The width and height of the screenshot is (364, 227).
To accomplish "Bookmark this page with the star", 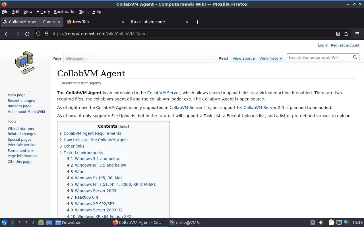I will pos(346,34).
